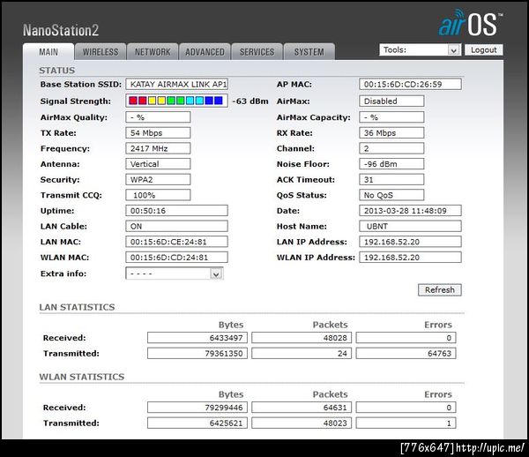This screenshot has height=457, width=529.
Task: Click the airOS logo
Action: (x=470, y=23)
